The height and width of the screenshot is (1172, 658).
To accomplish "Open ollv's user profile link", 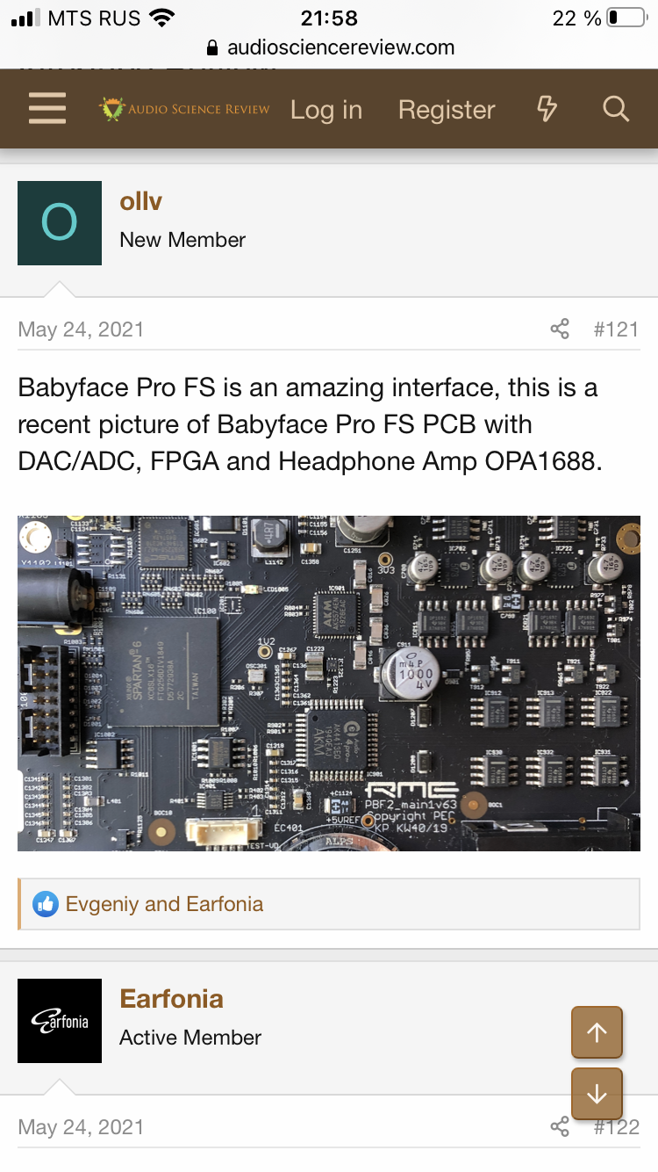I will click(x=140, y=201).
